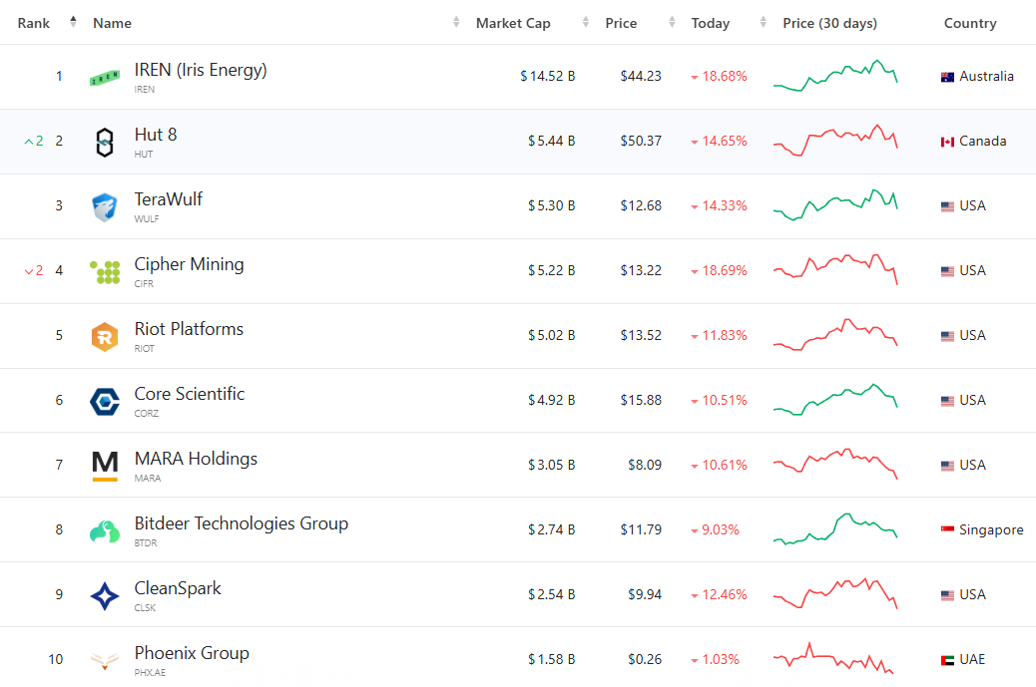Click the MARA Holdings logo
This screenshot has width=1036, height=687.
[104, 465]
